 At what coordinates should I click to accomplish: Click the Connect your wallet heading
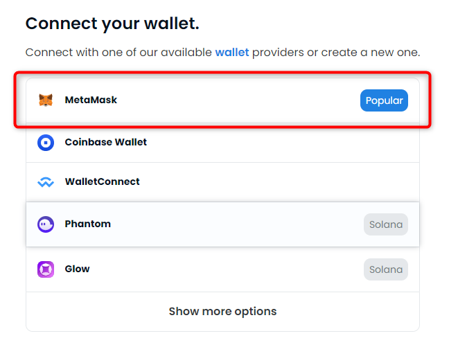tap(112, 23)
